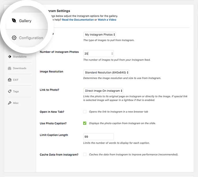Click the Image Resolution label
This screenshot has height=177, width=198.
(x=51, y=71)
